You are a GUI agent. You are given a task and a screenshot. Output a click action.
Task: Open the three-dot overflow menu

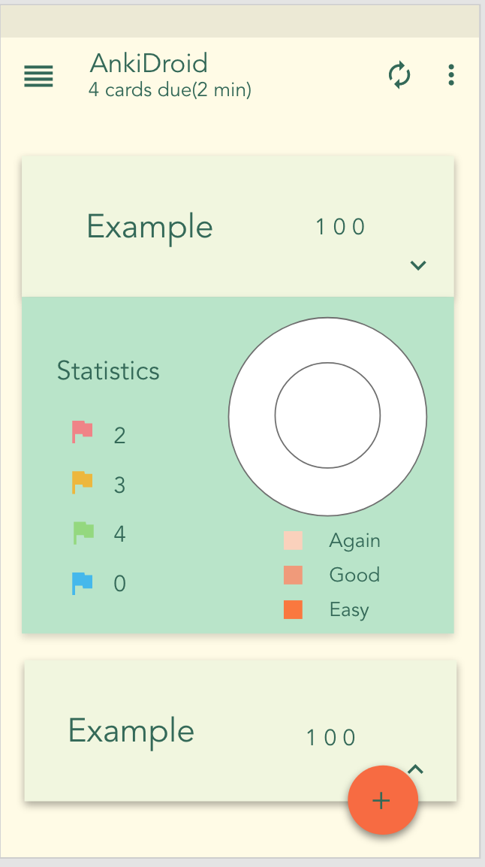tap(451, 74)
